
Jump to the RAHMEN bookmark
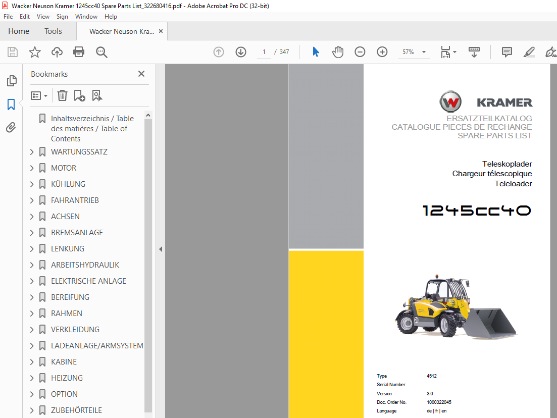pyautogui.click(x=67, y=313)
